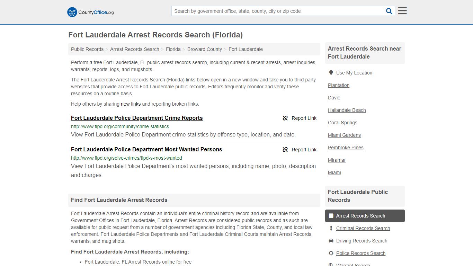Open the hamburger menu

click(402, 11)
